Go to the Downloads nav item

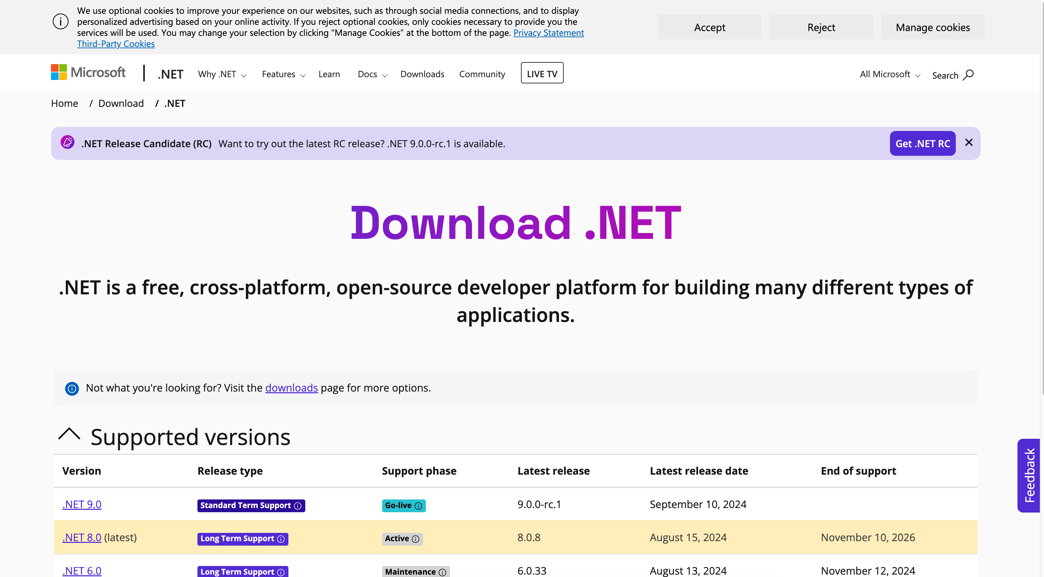pos(422,74)
